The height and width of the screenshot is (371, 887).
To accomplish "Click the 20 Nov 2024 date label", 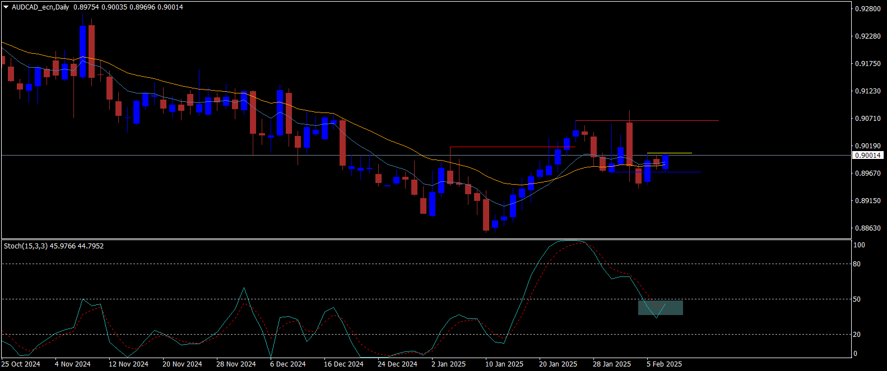I will click(182, 364).
